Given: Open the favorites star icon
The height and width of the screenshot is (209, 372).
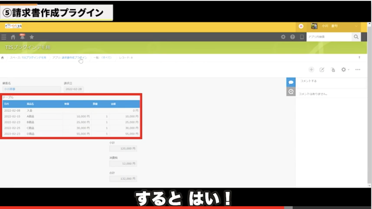Looking at the screenshot, I should click(32, 37).
